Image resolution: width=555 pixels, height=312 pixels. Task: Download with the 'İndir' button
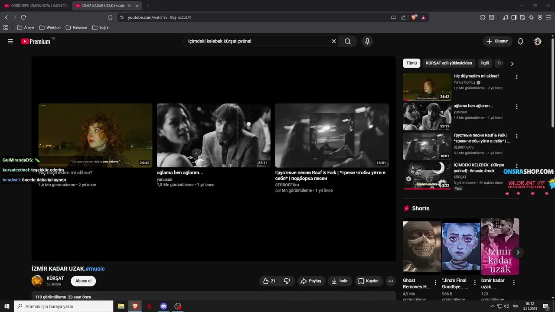click(x=340, y=281)
